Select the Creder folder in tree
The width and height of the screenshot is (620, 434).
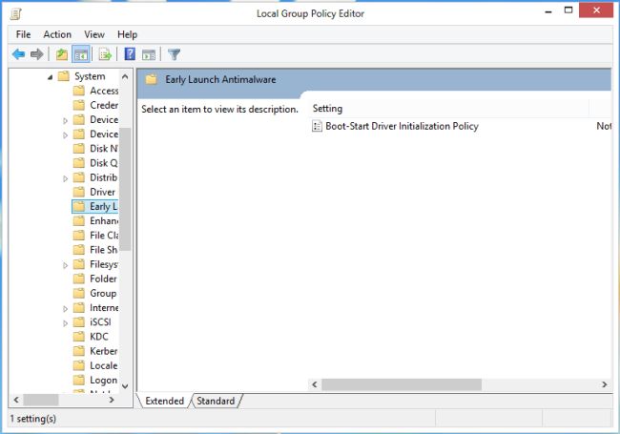coord(96,105)
